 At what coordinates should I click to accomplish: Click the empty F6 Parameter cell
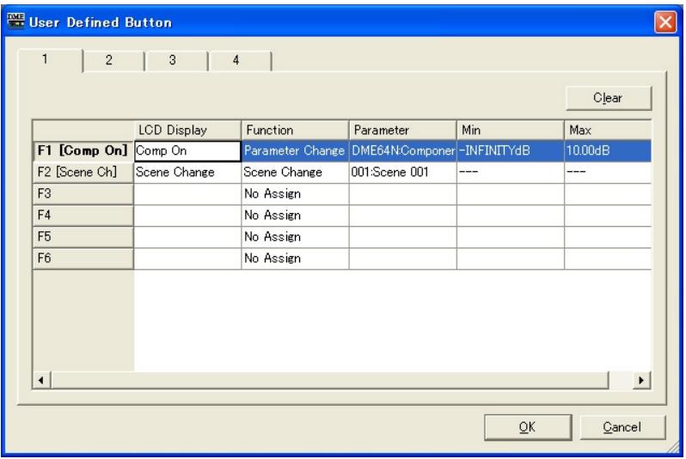[403, 258]
